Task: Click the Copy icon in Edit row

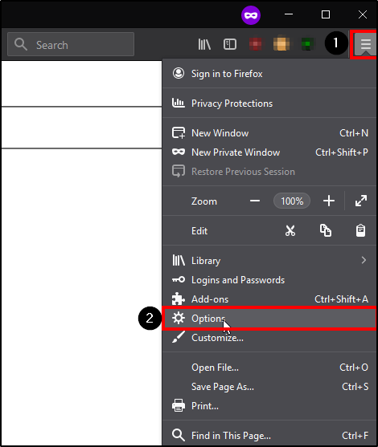Action: pos(326,230)
